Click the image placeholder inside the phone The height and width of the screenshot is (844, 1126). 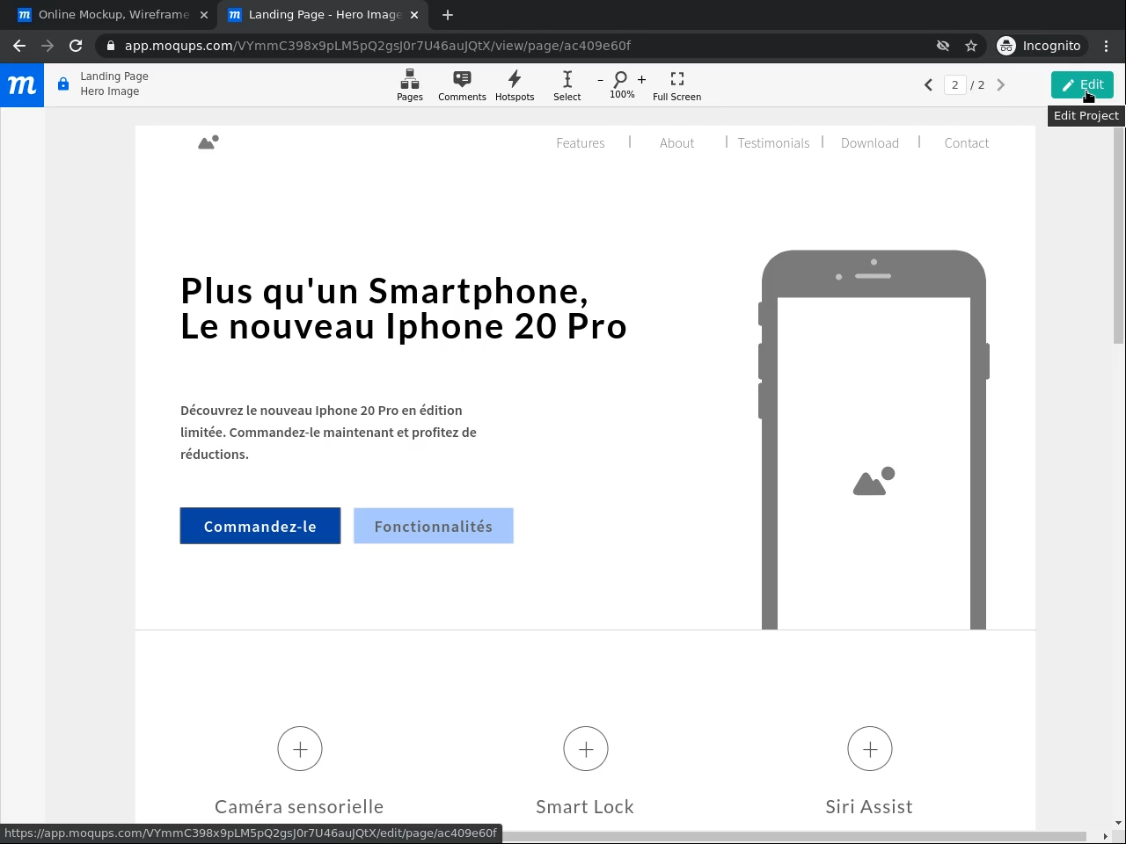(x=874, y=481)
